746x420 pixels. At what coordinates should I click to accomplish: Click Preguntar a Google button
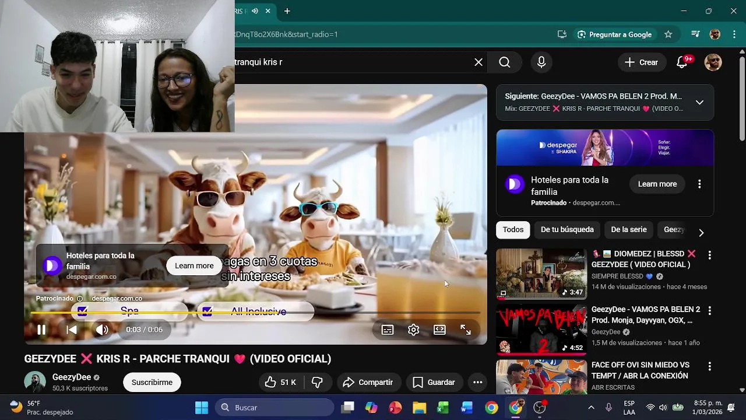tap(614, 34)
